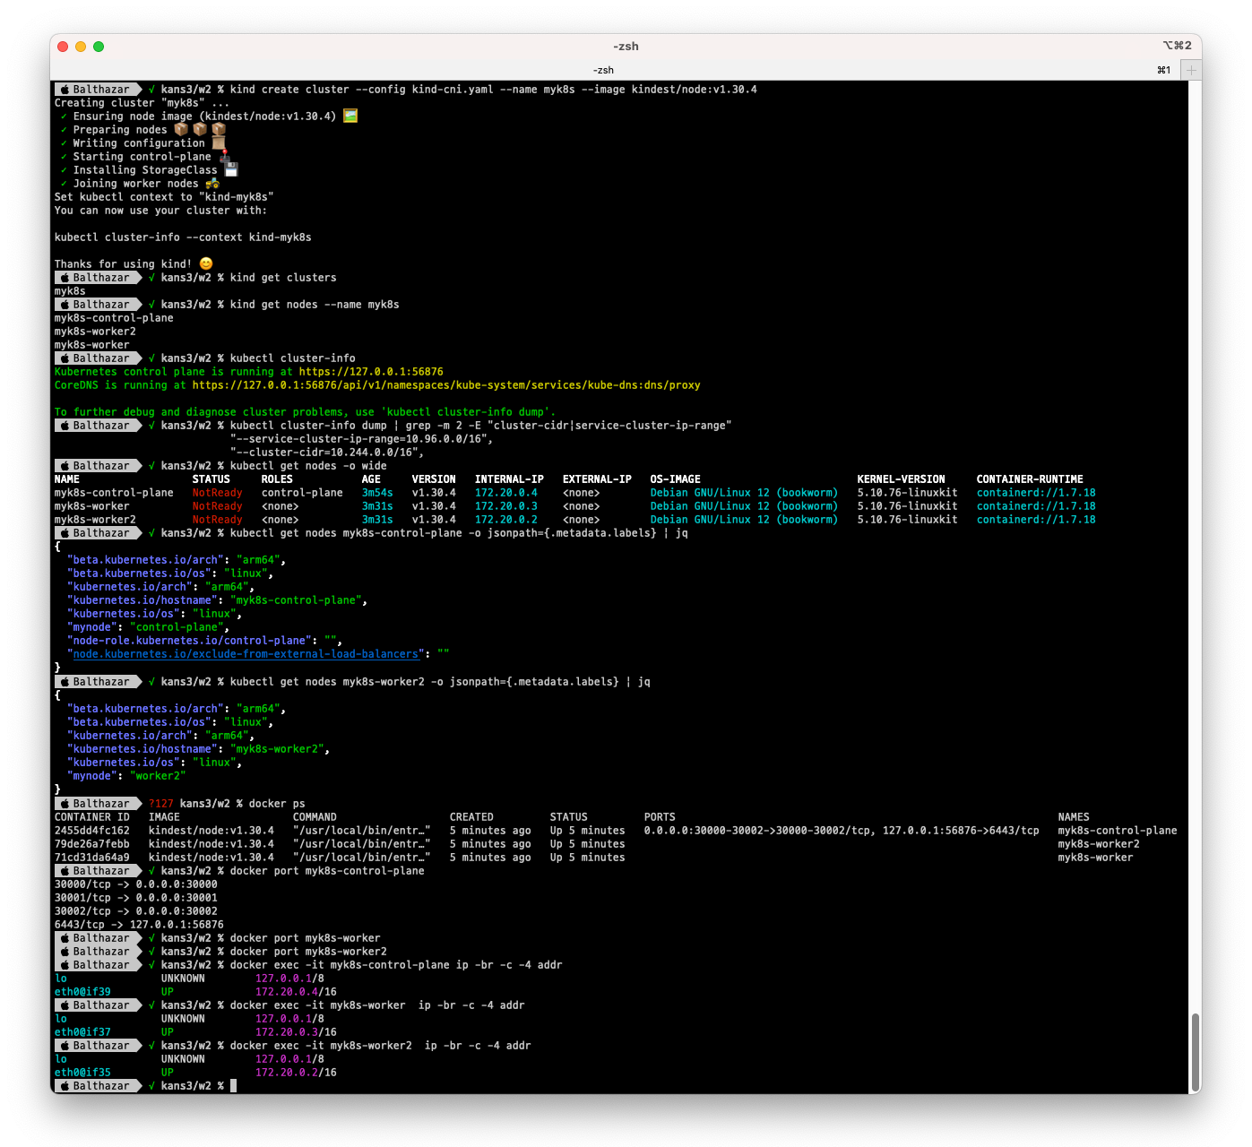Click the text '--cluster-cidr=10.244.0.0/16'
Screen dimensions: 1252x1147
(327, 453)
